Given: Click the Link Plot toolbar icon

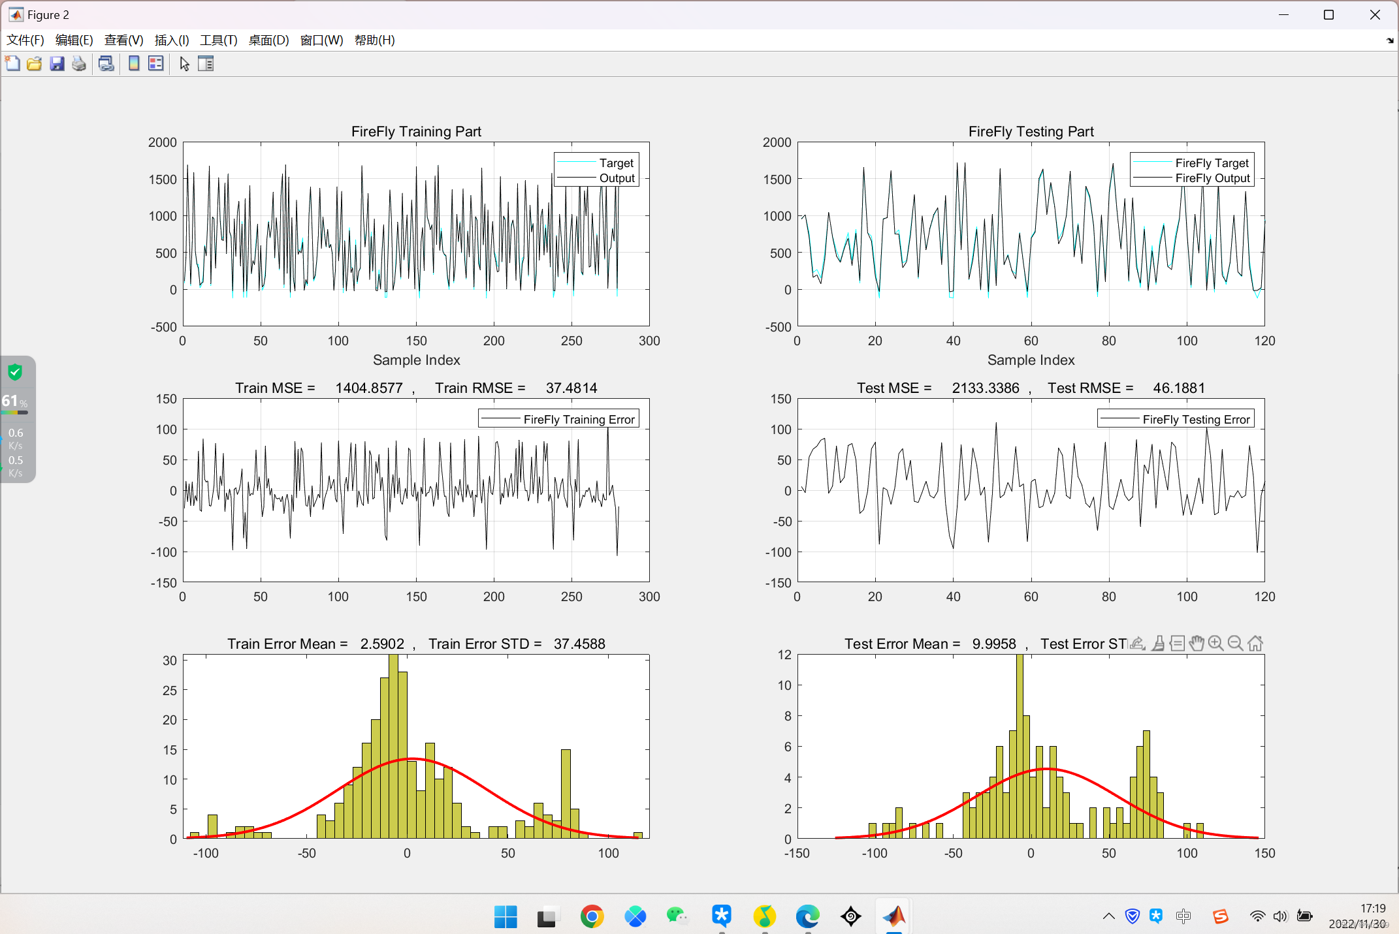Looking at the screenshot, I should pyautogui.click(x=106, y=64).
